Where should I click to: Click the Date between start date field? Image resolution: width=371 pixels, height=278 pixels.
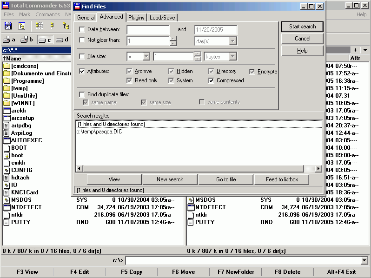(148, 30)
